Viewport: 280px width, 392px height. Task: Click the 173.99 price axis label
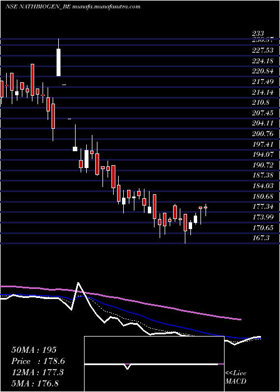pos(263,217)
